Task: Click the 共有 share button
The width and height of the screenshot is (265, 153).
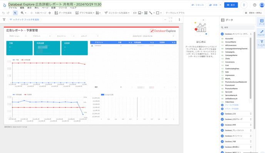Action: click(213, 5)
